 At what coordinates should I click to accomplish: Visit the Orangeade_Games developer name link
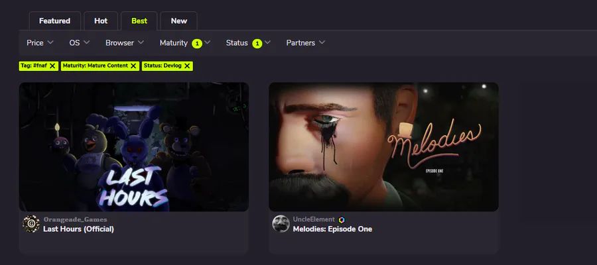pos(75,220)
